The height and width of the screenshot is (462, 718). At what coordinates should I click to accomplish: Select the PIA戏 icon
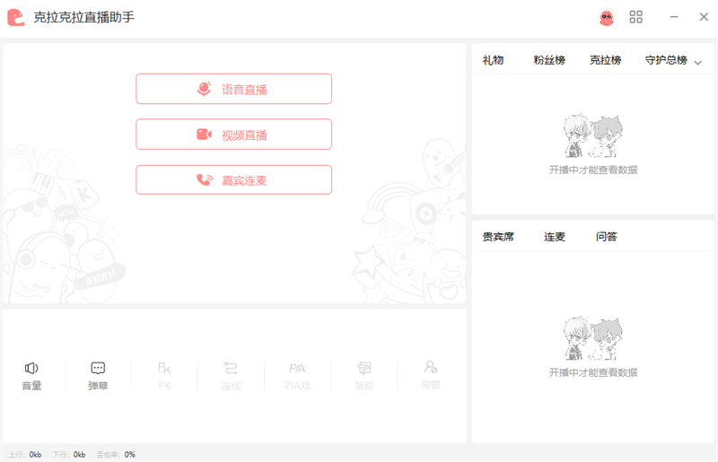[x=297, y=375]
